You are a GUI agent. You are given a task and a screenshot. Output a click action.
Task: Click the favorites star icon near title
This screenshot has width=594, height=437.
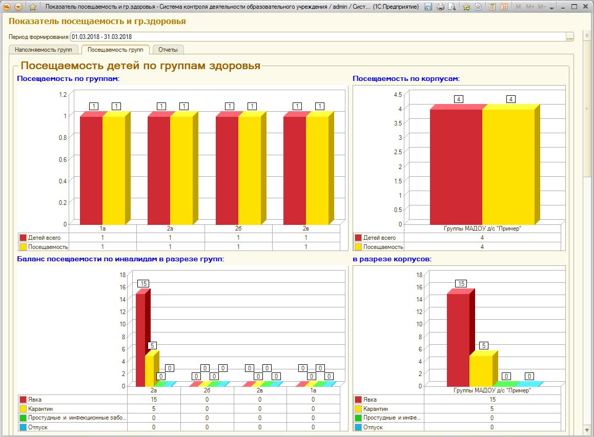pyautogui.click(x=33, y=7)
